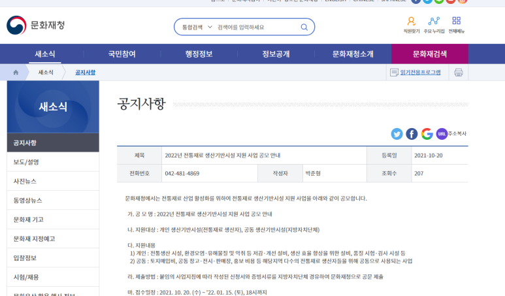Select 시험/채용 in sidebar

click(53, 277)
